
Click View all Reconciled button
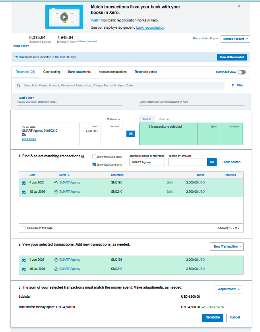coord(232,57)
